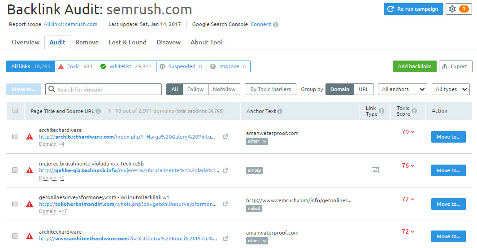Image resolution: width=477 pixels, height=248 pixels.
Task: Expand Domain: +17 backlinks
Action: pos(53,211)
